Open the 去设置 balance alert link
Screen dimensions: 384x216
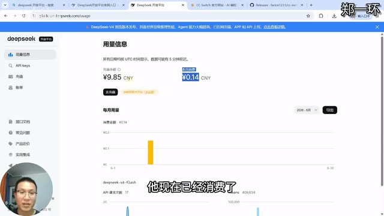[x=149, y=92]
